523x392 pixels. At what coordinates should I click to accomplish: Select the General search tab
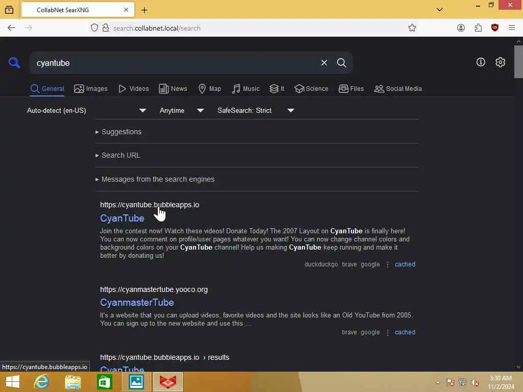pos(47,89)
